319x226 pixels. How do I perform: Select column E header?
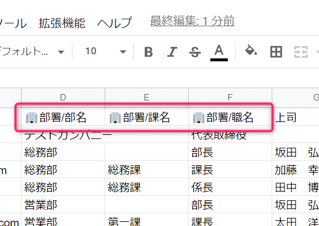147,98
